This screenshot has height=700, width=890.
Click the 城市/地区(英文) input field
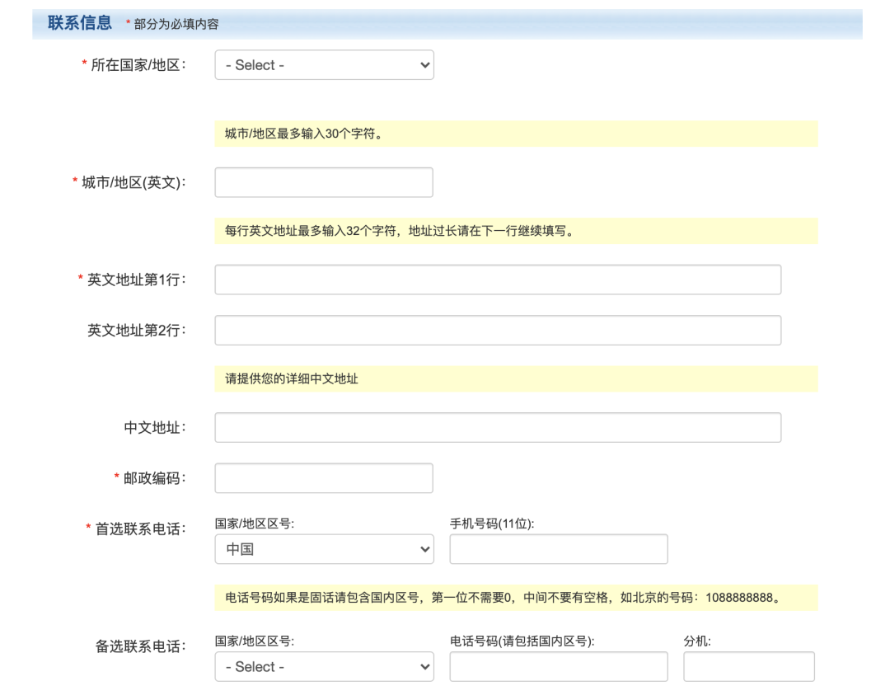[x=324, y=182]
